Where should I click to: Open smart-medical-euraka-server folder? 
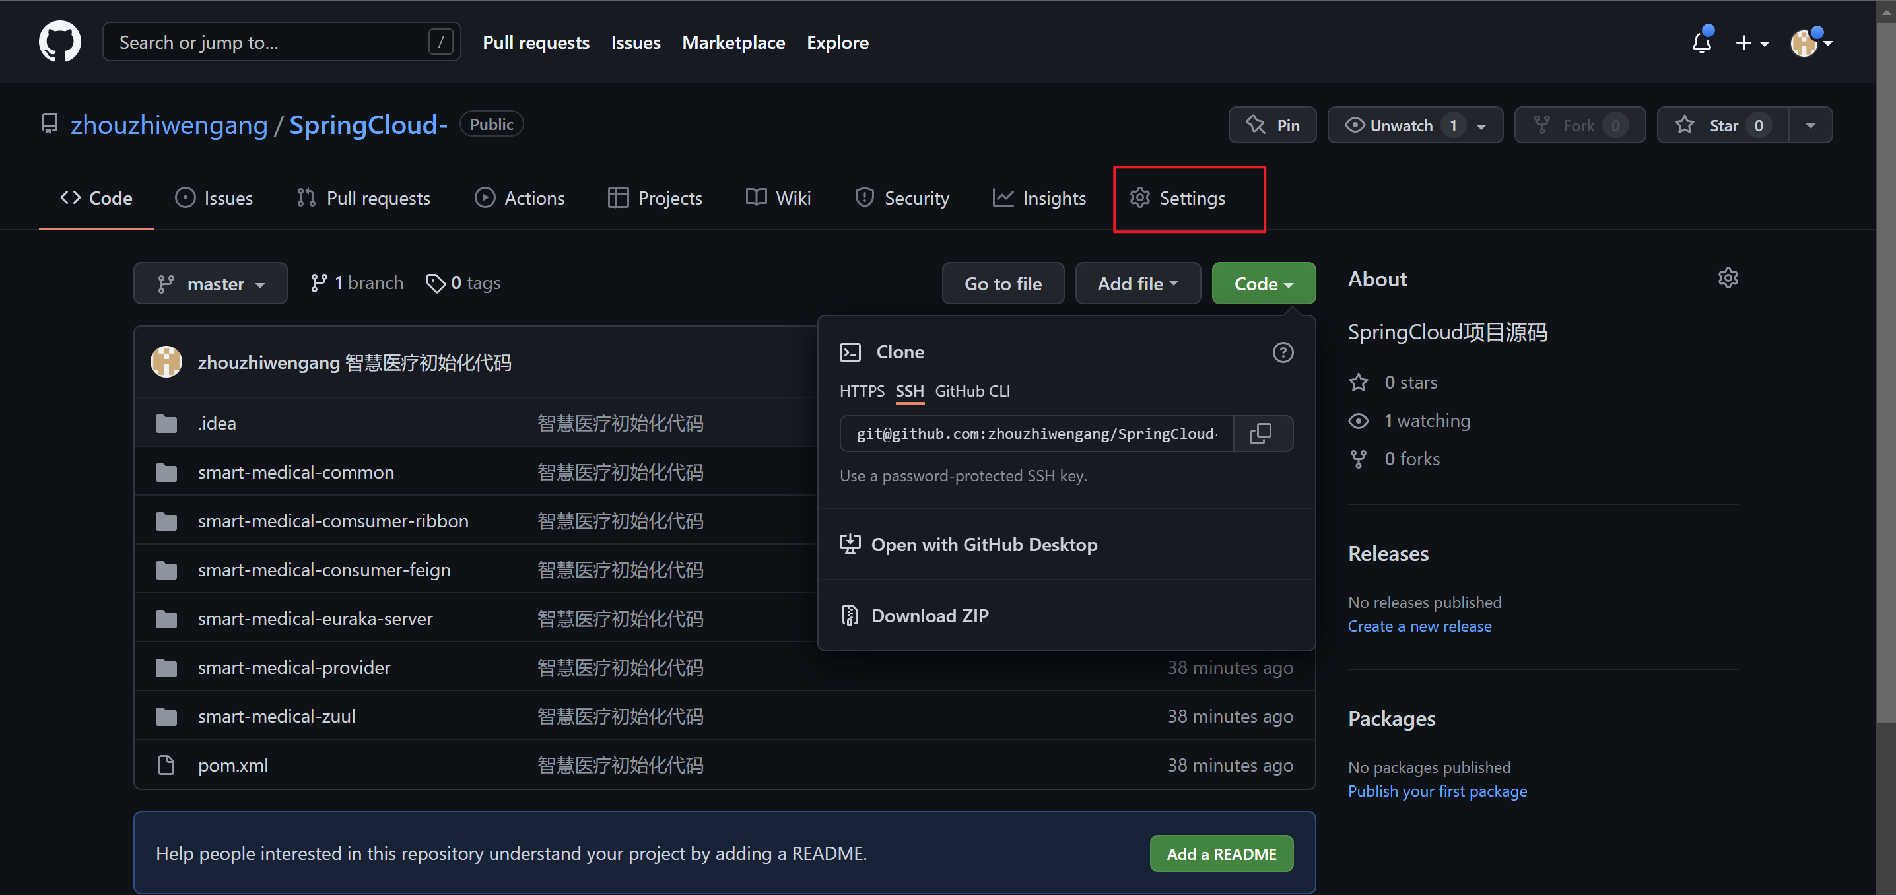(315, 618)
